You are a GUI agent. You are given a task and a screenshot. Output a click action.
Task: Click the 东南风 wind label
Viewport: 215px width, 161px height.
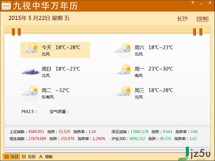48,97
